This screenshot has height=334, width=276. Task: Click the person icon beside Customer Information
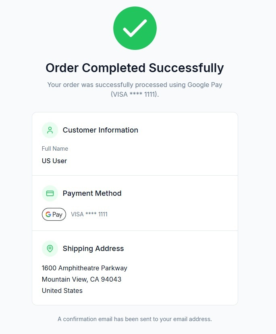(50, 130)
